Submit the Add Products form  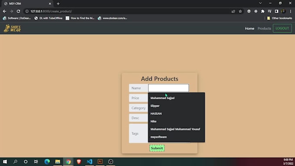[x=157, y=148]
